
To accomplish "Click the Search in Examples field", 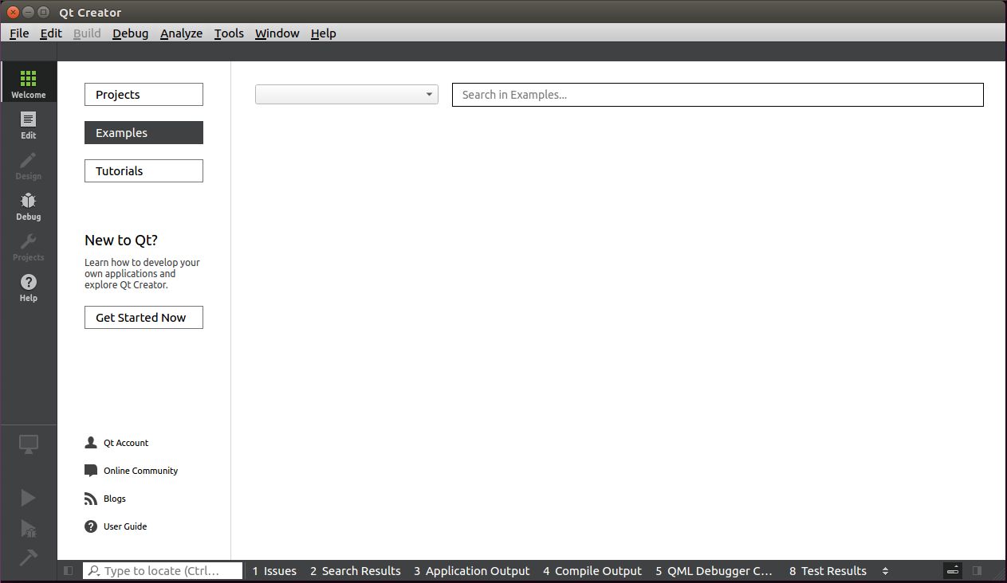I will pos(718,95).
